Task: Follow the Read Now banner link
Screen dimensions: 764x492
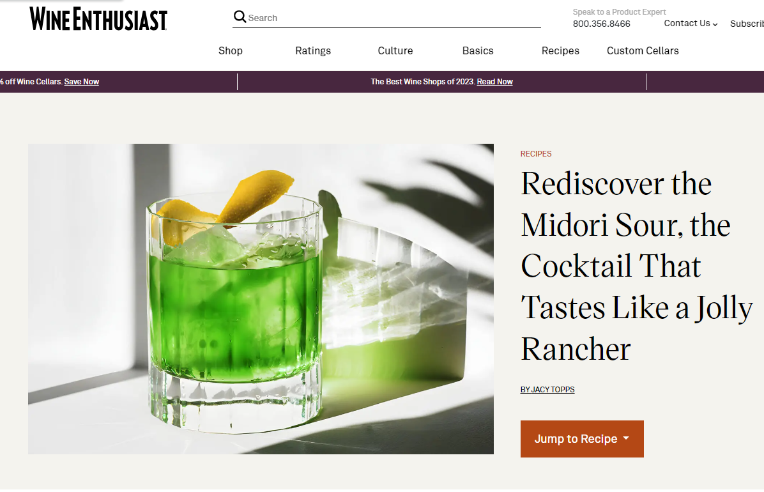Action: 494,81
